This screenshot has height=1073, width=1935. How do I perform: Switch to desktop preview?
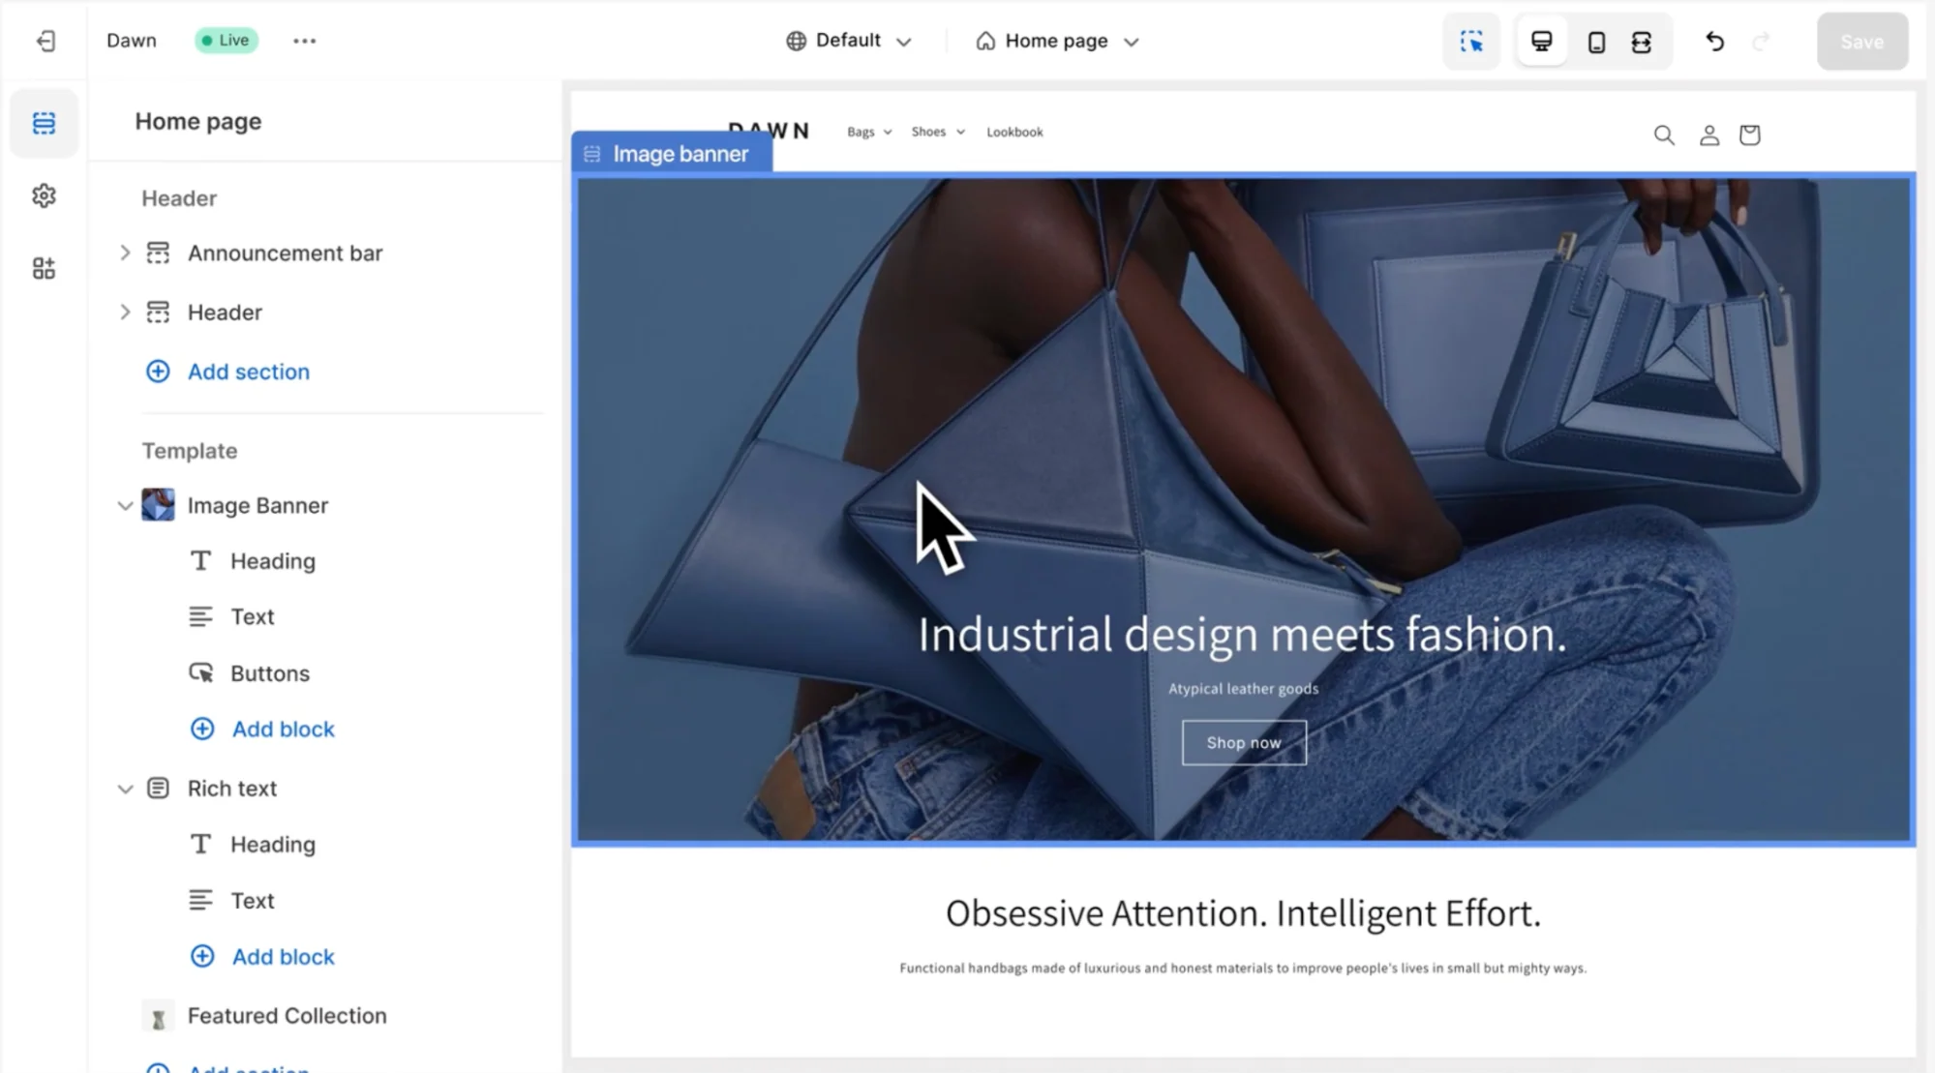[x=1541, y=41]
